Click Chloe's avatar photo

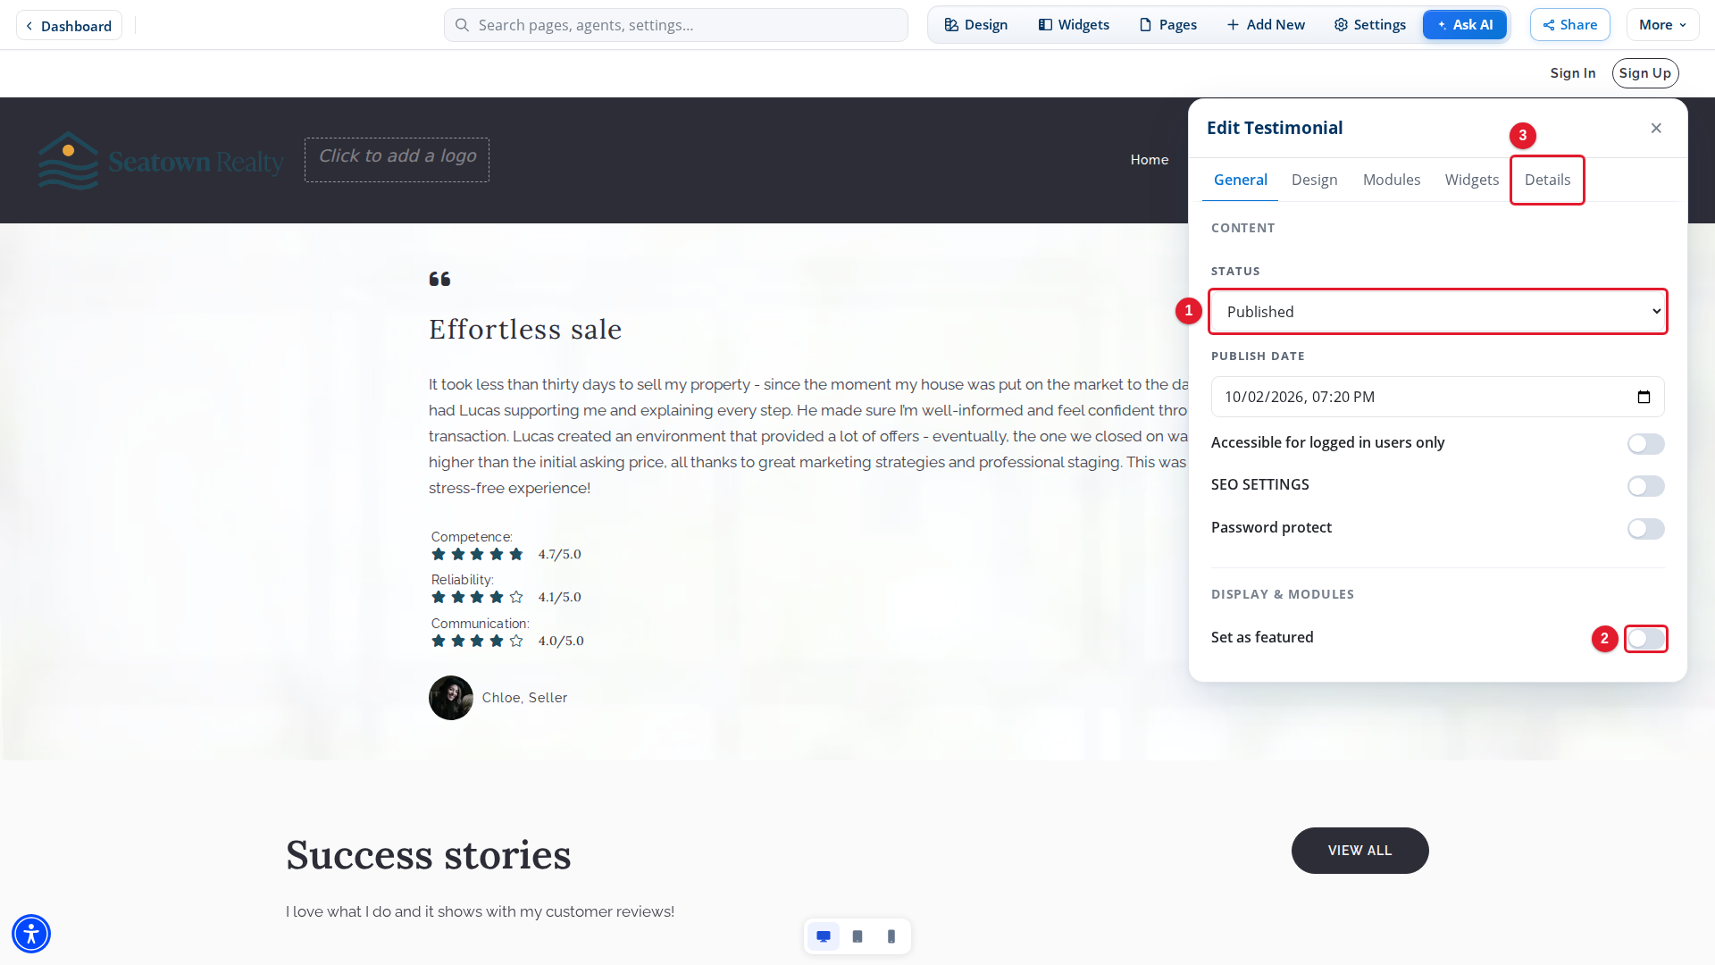[x=451, y=698]
